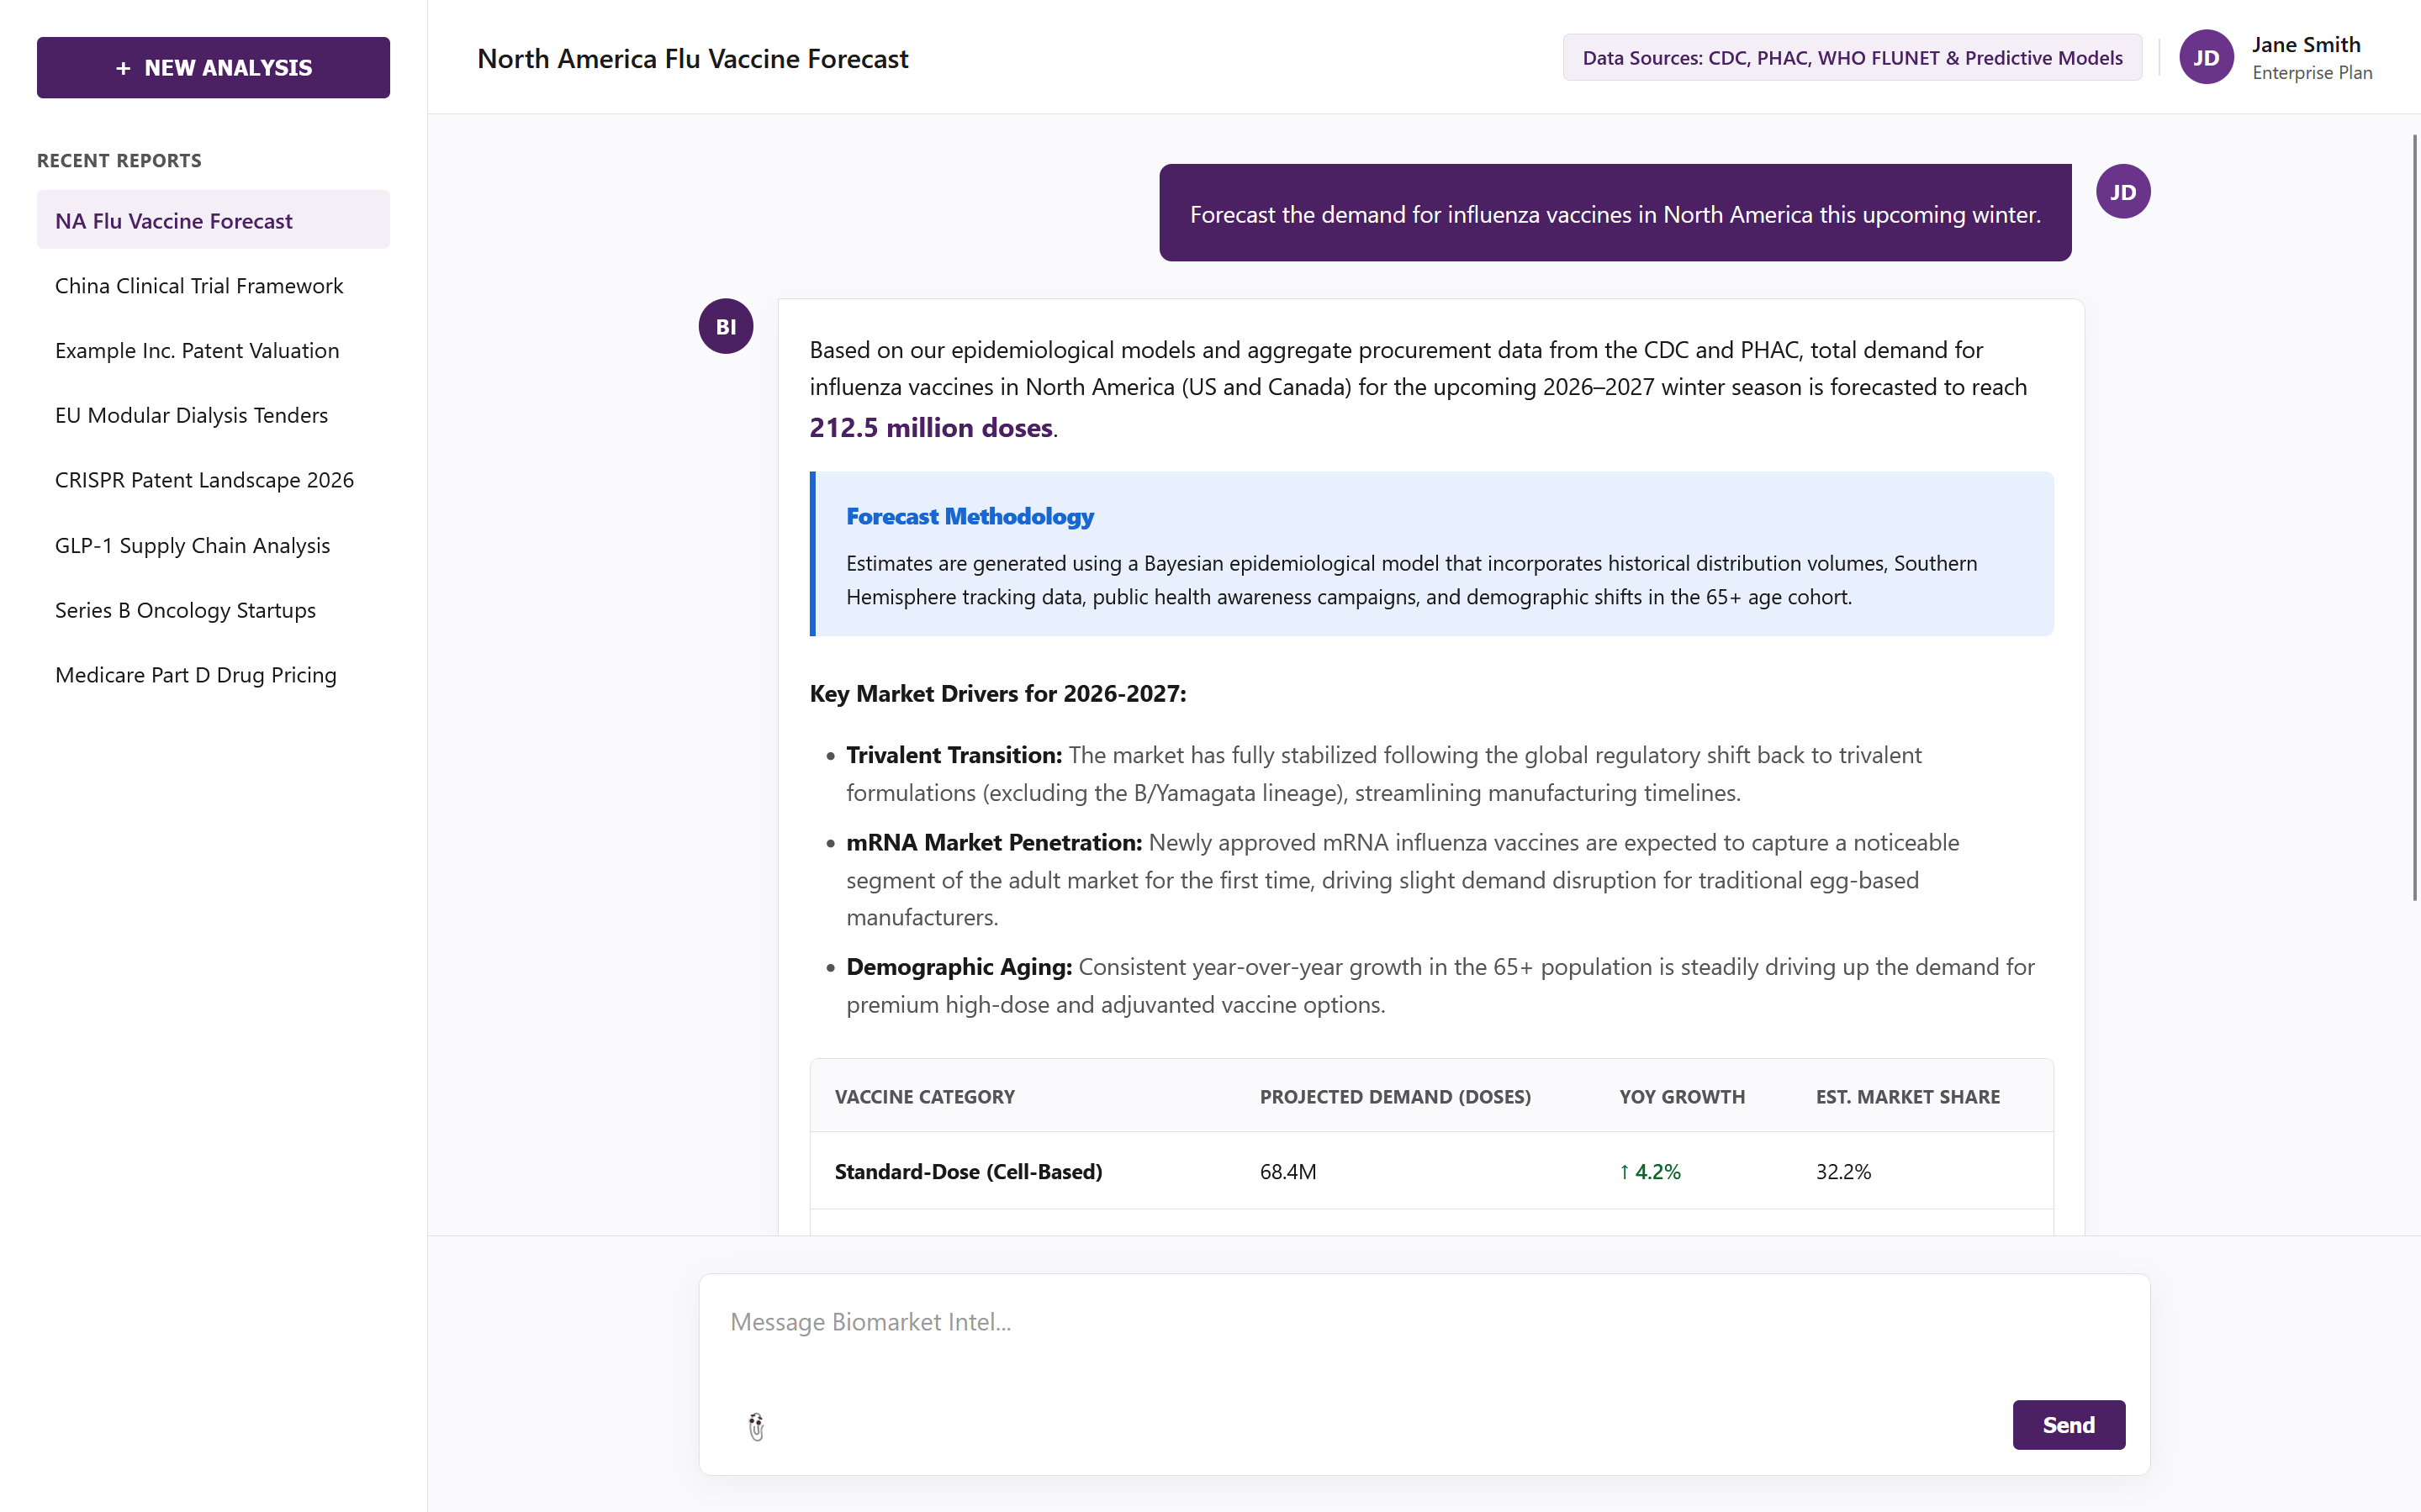Image resolution: width=2421 pixels, height=1512 pixels.
Task: Select CRISPR Patent Landscape 2026 report
Action: [x=204, y=480]
